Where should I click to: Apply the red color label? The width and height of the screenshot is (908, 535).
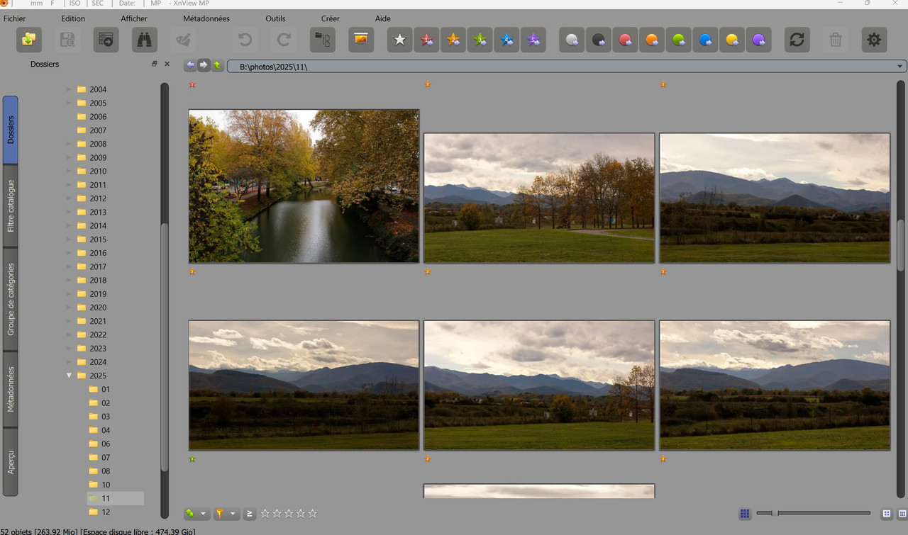(625, 40)
